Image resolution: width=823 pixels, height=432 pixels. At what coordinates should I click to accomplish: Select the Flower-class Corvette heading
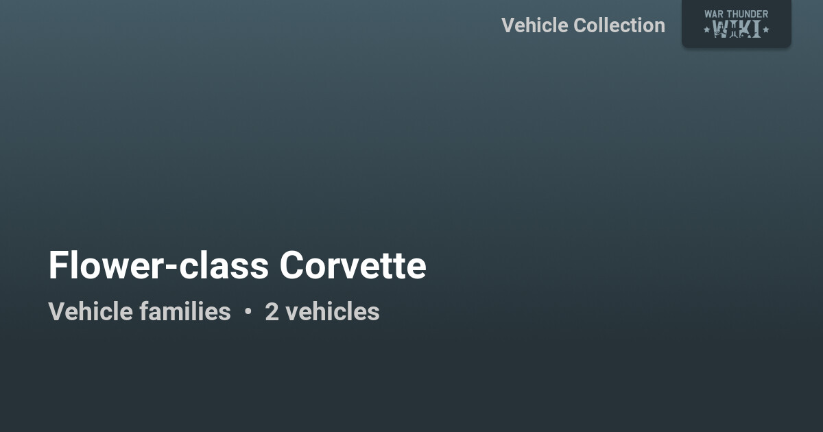point(237,265)
